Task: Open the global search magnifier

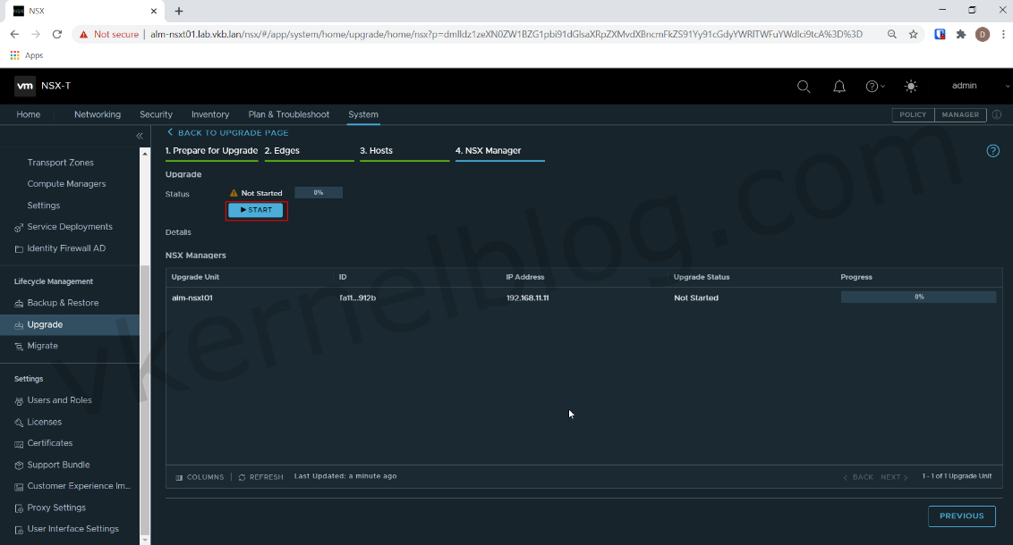Action: click(x=803, y=86)
